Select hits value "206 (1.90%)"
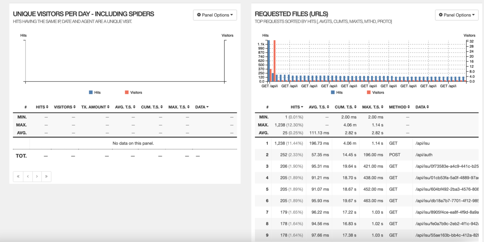The width and height of the screenshot is (484, 242). (292, 166)
